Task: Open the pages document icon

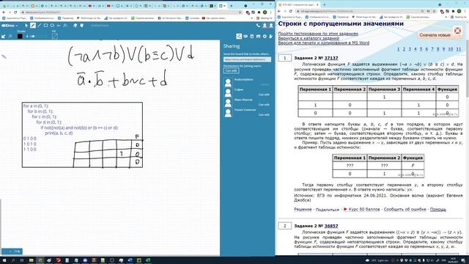Action: pos(252,36)
